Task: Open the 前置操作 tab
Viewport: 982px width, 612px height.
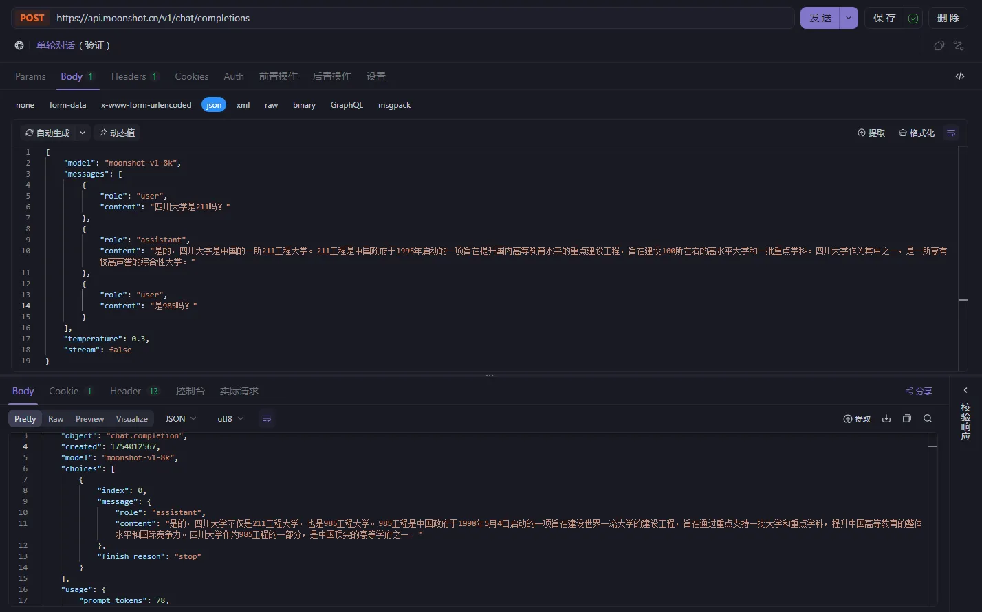Action: pos(279,76)
